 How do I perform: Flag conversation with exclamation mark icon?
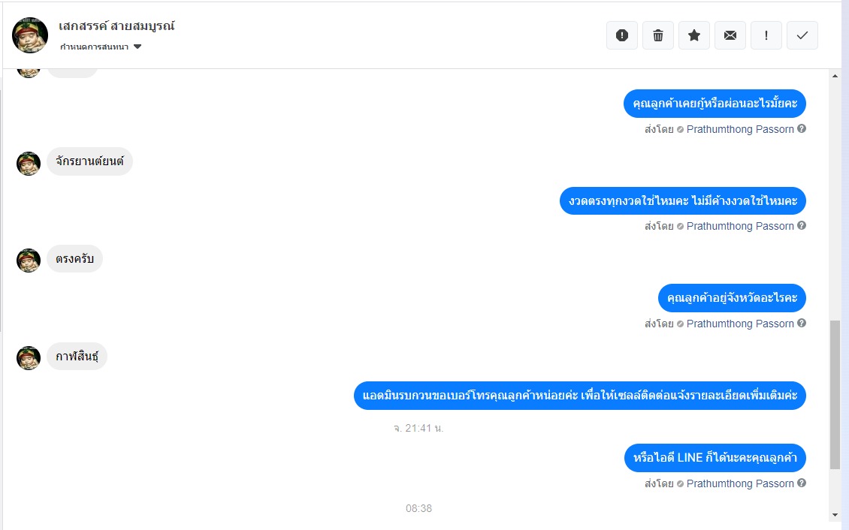pyautogui.click(x=766, y=35)
